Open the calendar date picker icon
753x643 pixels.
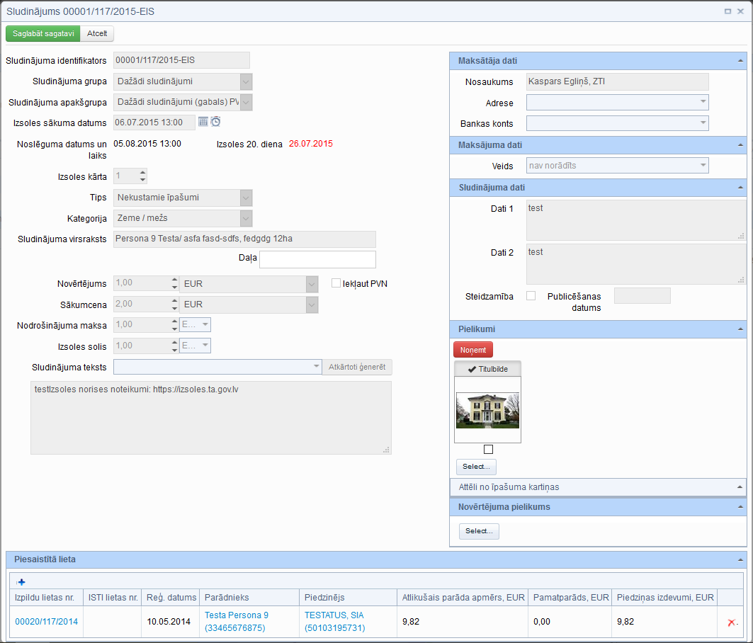[203, 122]
